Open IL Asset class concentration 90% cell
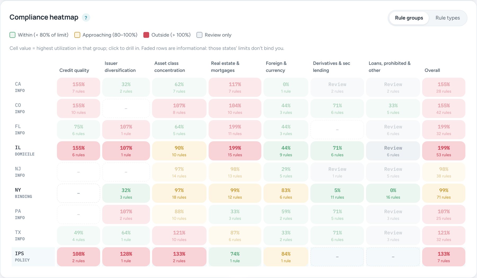 click(179, 151)
